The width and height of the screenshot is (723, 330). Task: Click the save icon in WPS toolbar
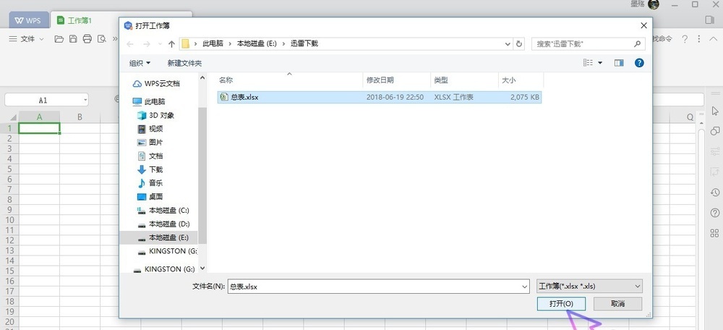(73, 39)
